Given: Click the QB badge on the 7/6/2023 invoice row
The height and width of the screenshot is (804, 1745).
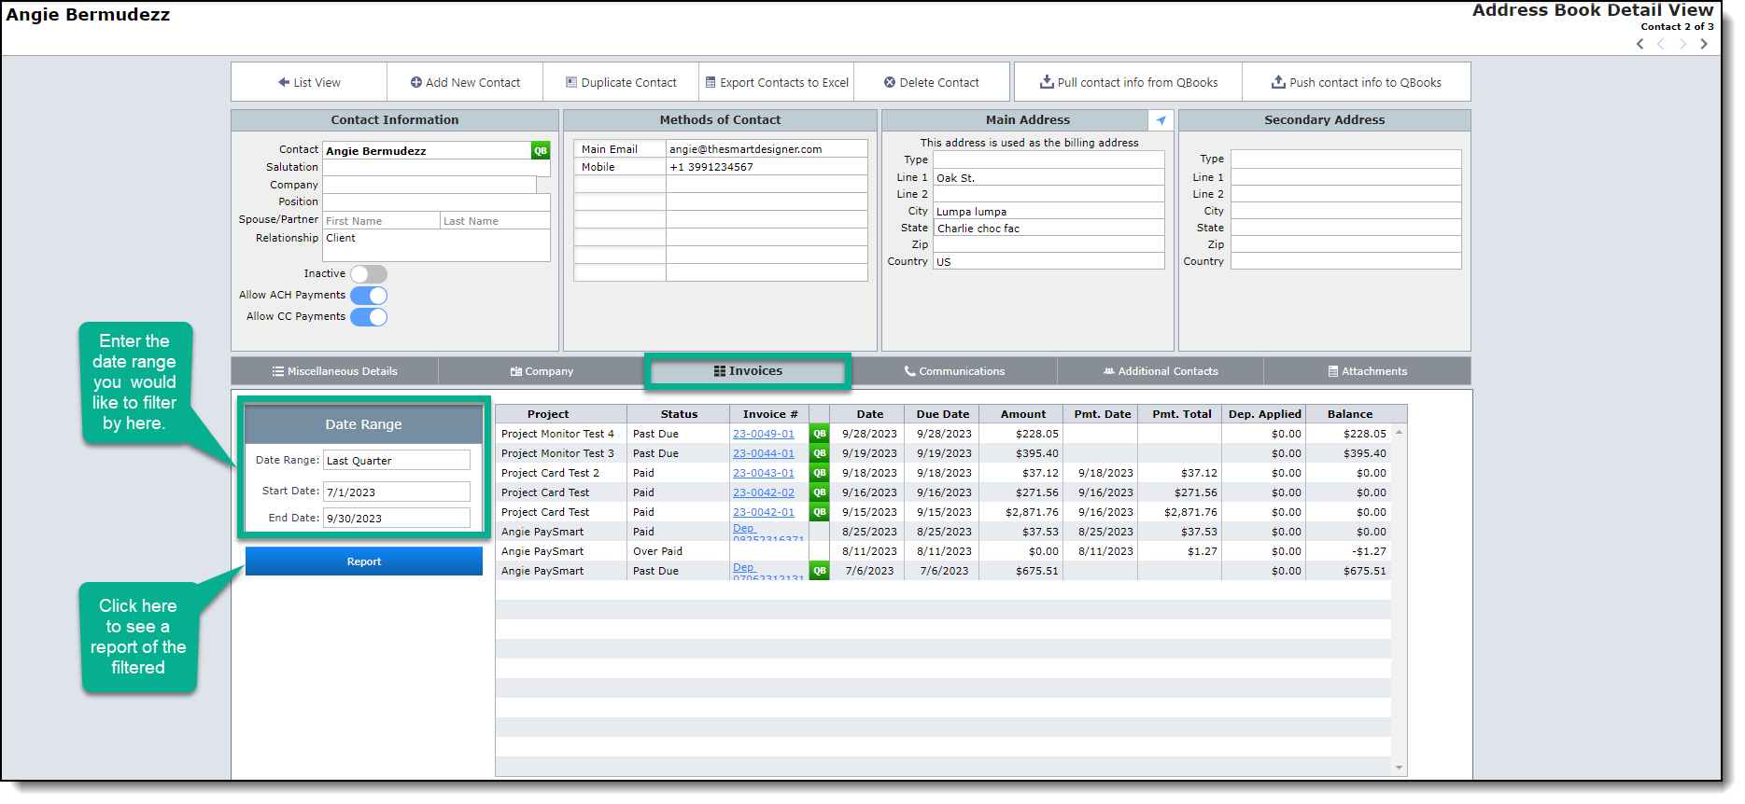Looking at the screenshot, I should (819, 571).
